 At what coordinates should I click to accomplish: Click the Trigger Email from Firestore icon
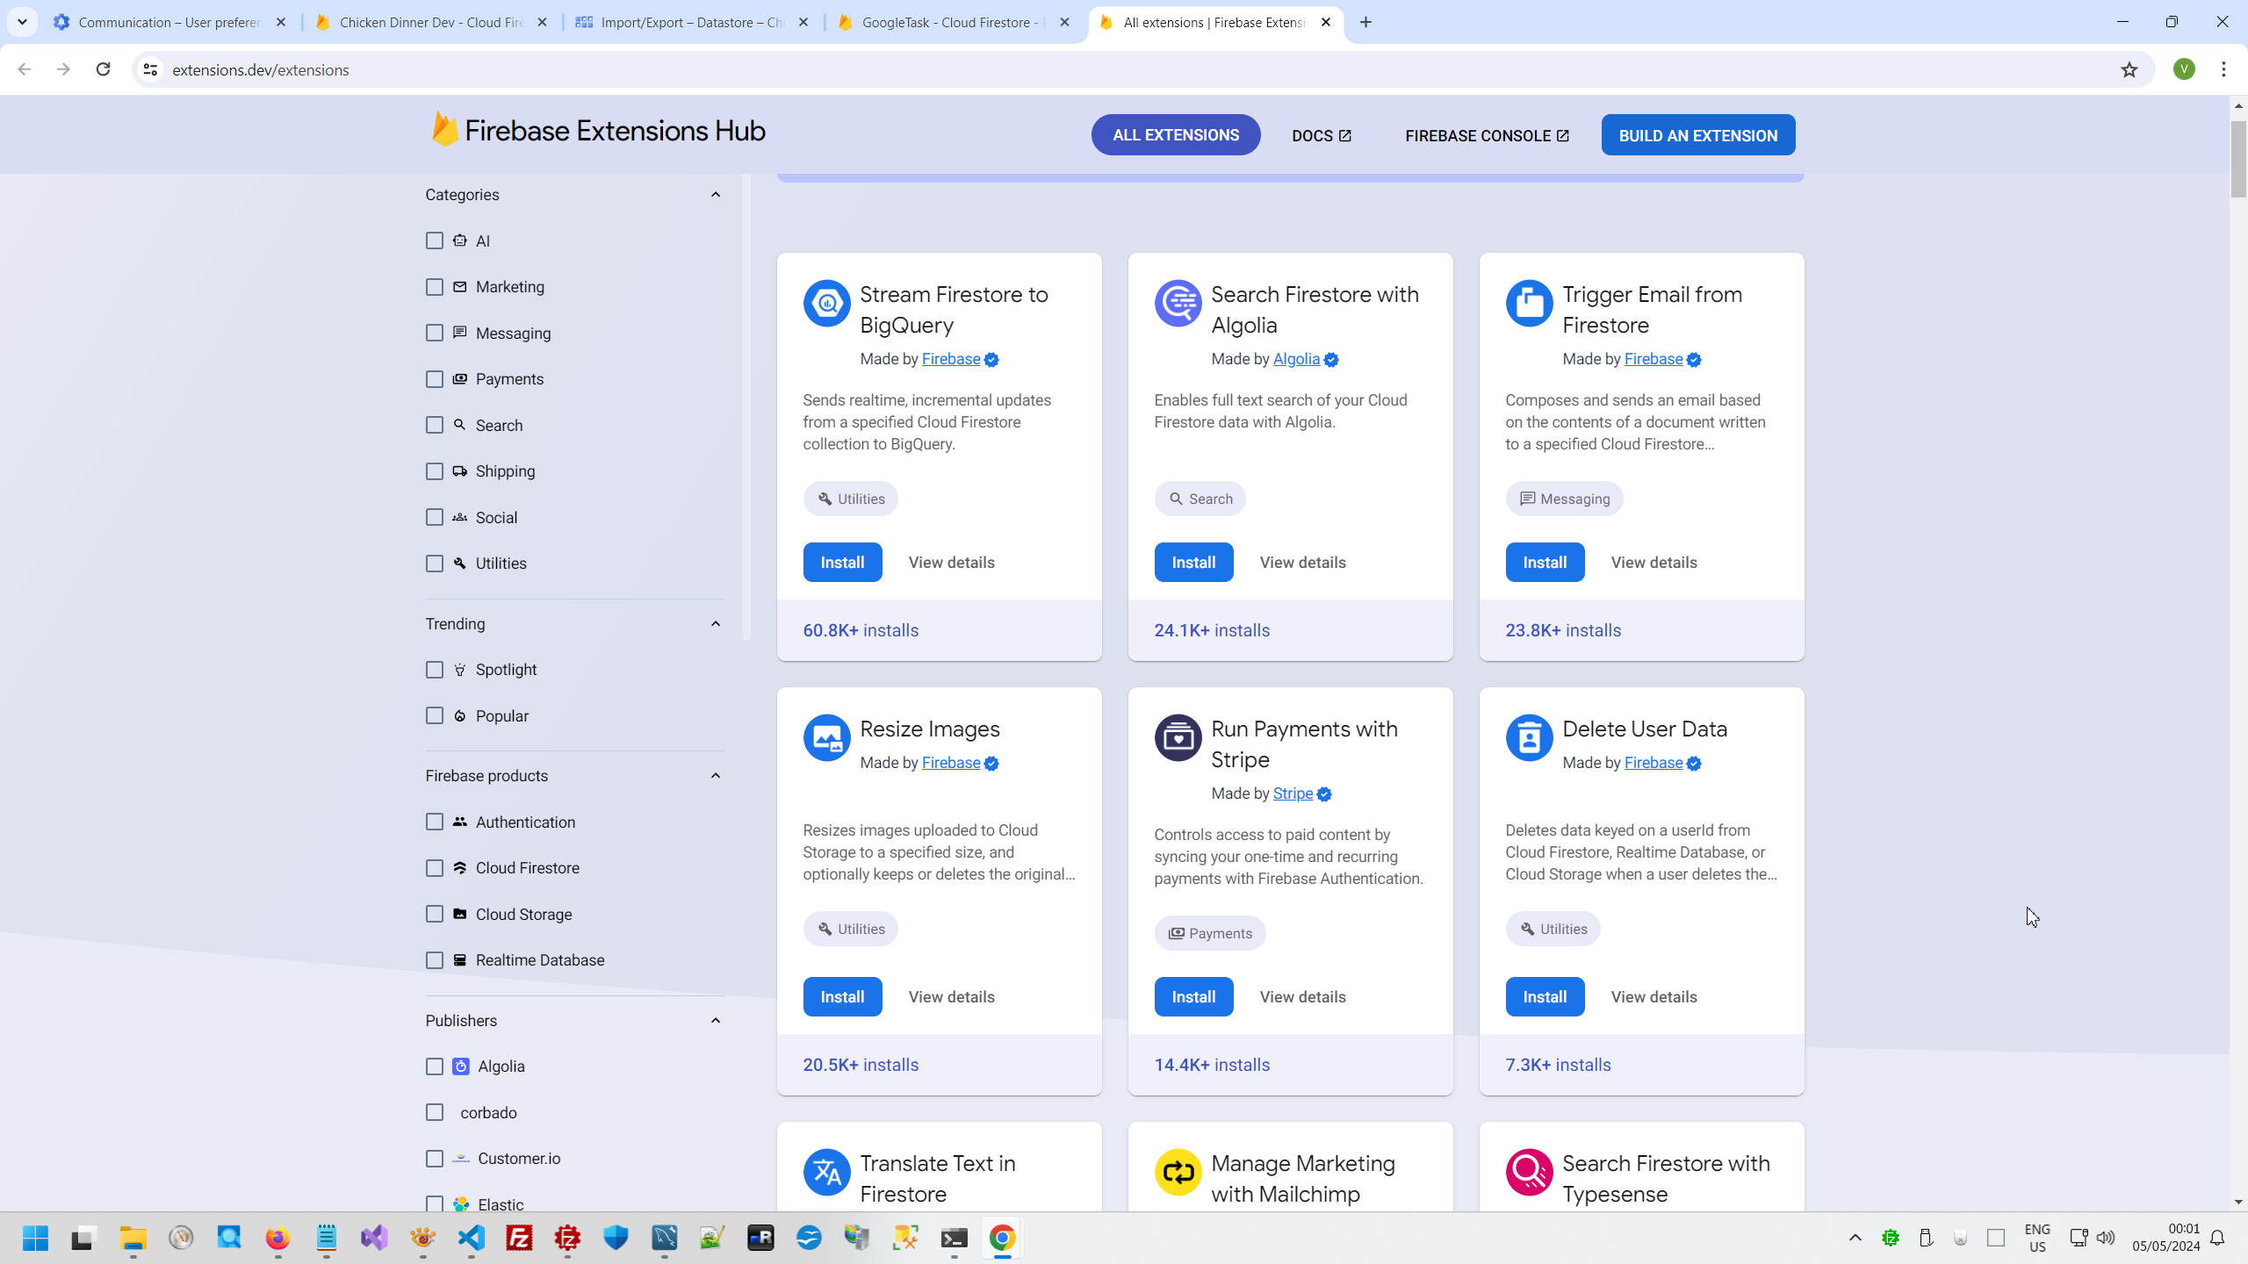1529,304
